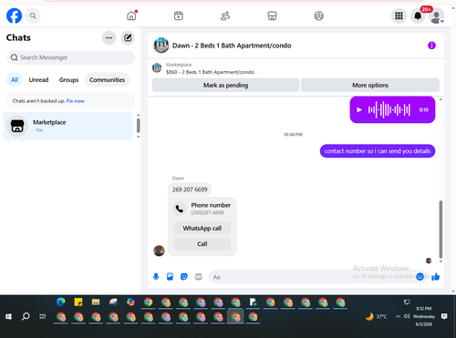Image resolution: width=456 pixels, height=338 pixels.
Task: Launch Microsoft Edge from taskbar
Action: (x=61, y=302)
